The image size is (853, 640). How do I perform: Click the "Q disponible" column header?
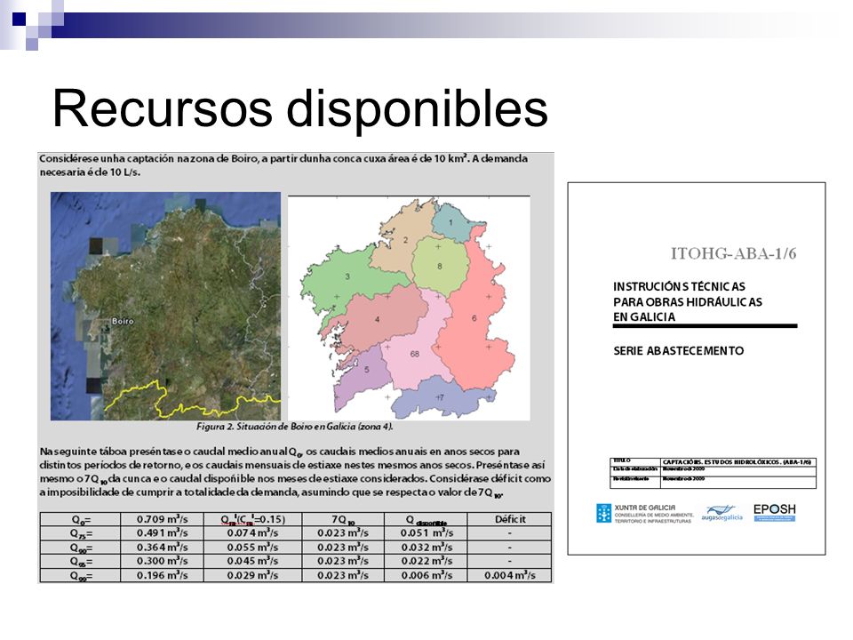coord(426,519)
